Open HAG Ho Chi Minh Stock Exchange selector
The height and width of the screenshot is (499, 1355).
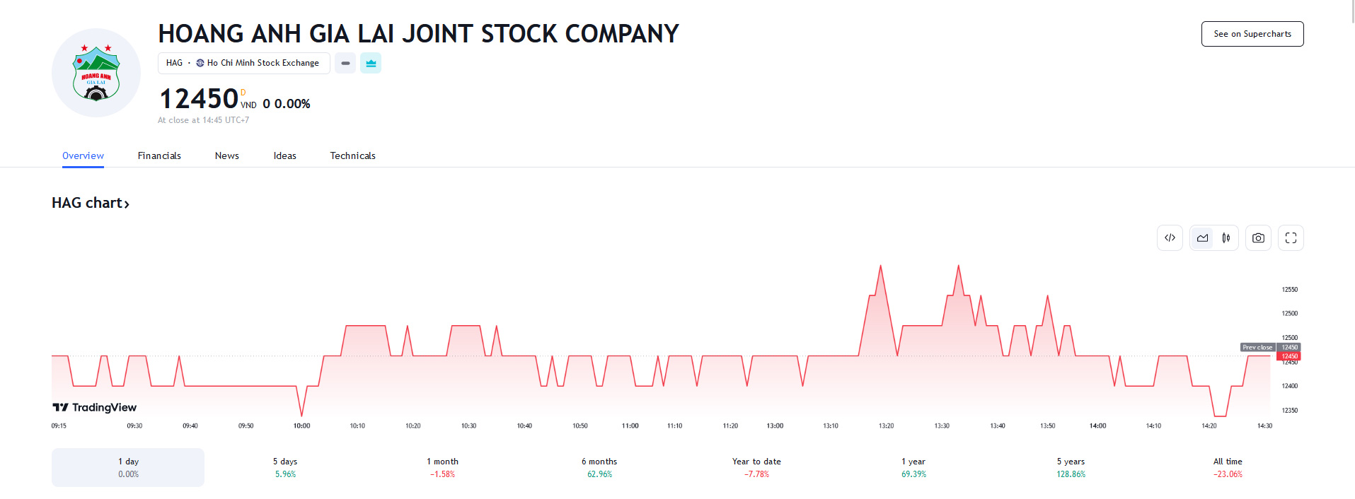[243, 63]
